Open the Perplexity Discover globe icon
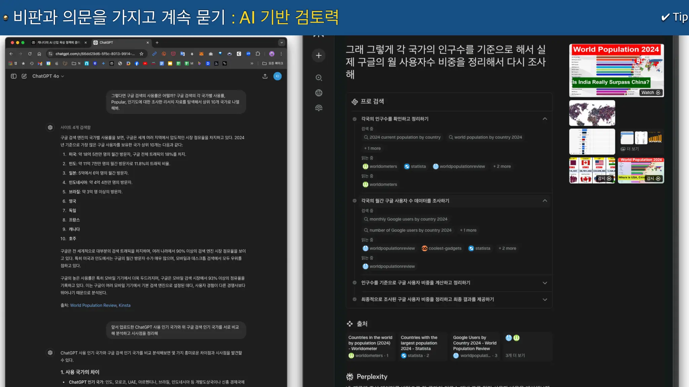This screenshot has width=689, height=387. (319, 93)
